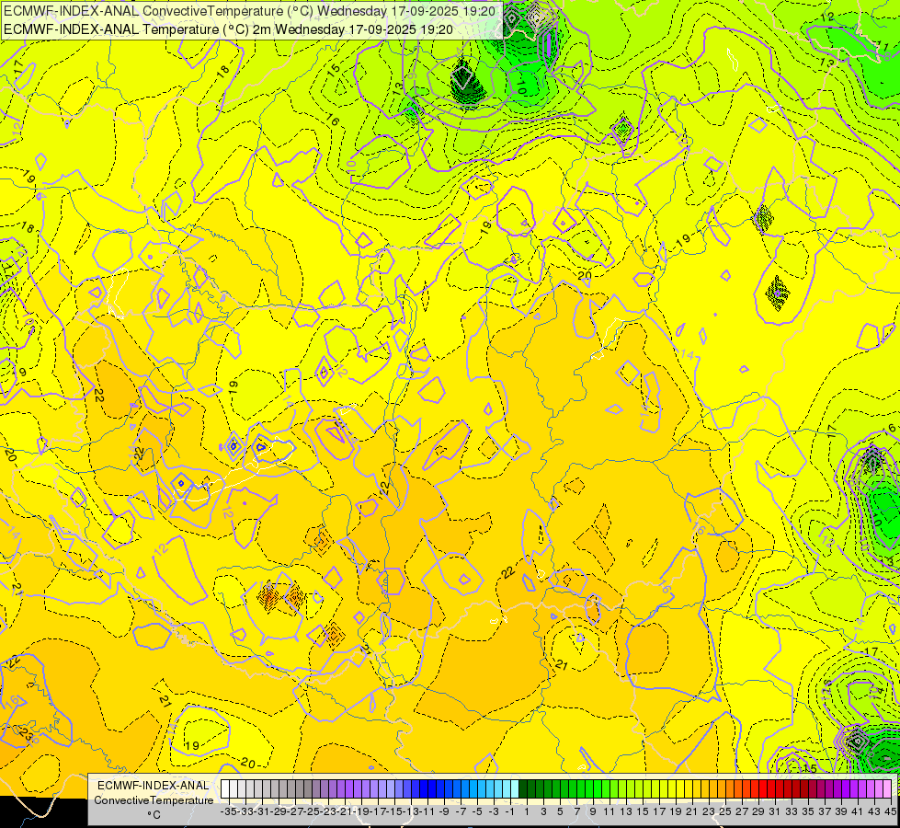Click the legend scale value '13'
900x828 pixels.
tap(626, 812)
